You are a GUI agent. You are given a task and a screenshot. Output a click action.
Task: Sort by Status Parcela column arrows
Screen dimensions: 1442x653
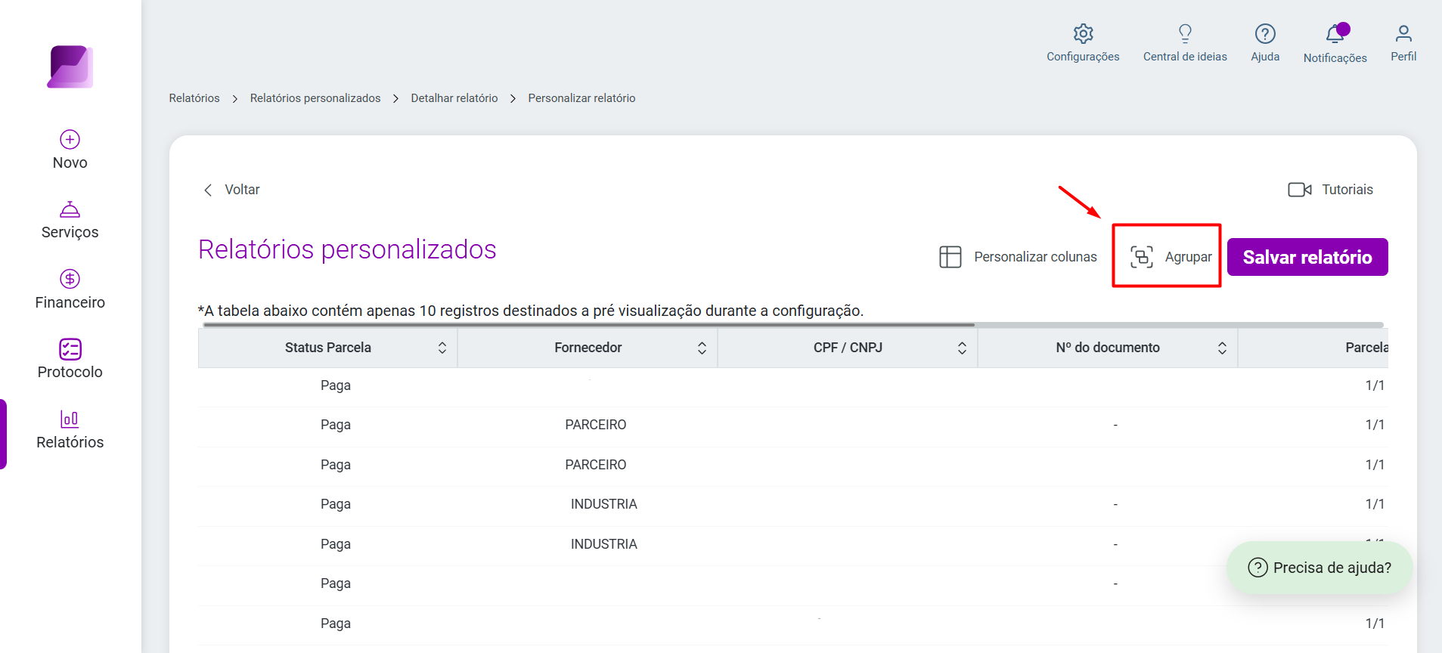click(442, 348)
